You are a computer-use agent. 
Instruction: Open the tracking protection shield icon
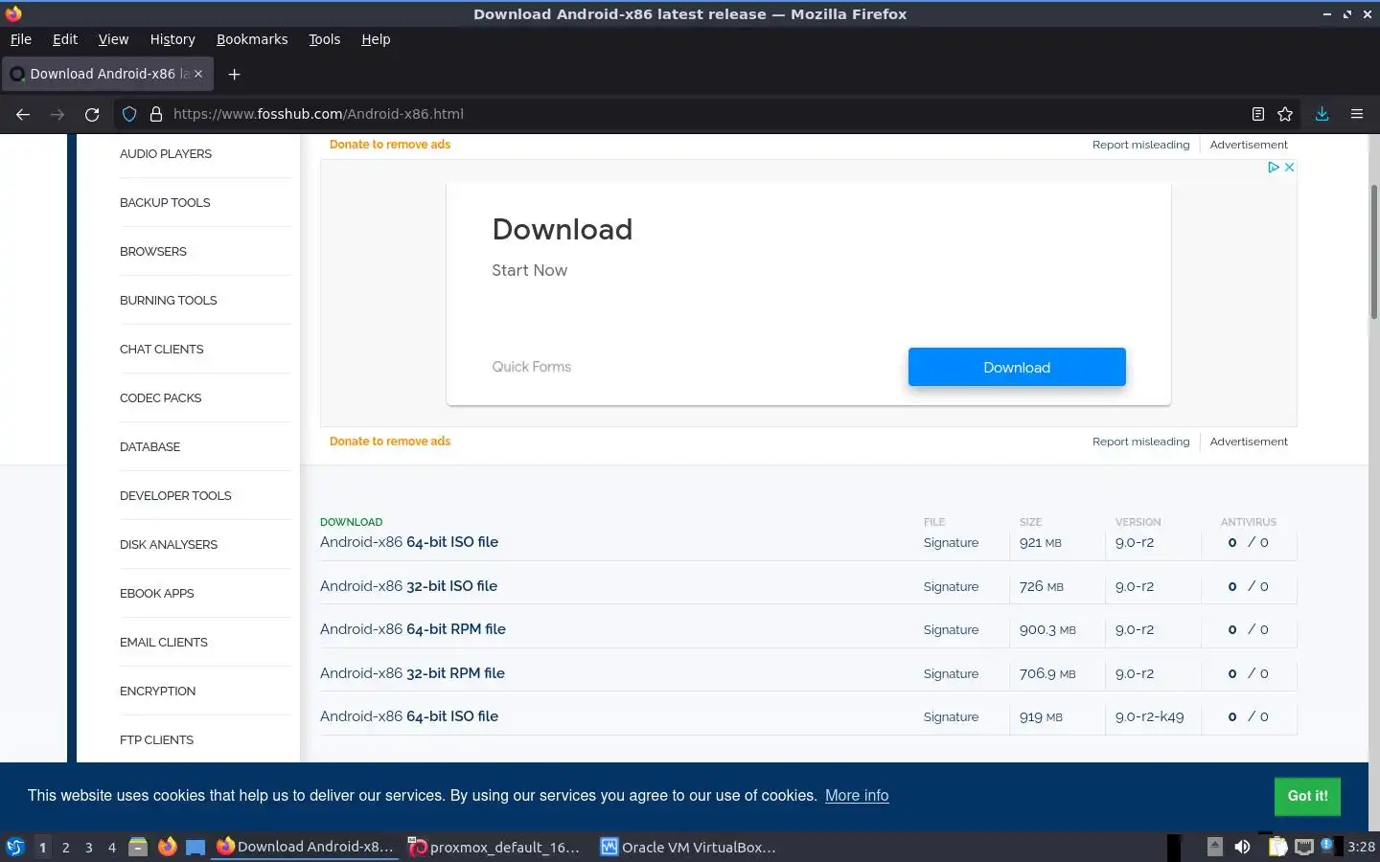(129, 114)
